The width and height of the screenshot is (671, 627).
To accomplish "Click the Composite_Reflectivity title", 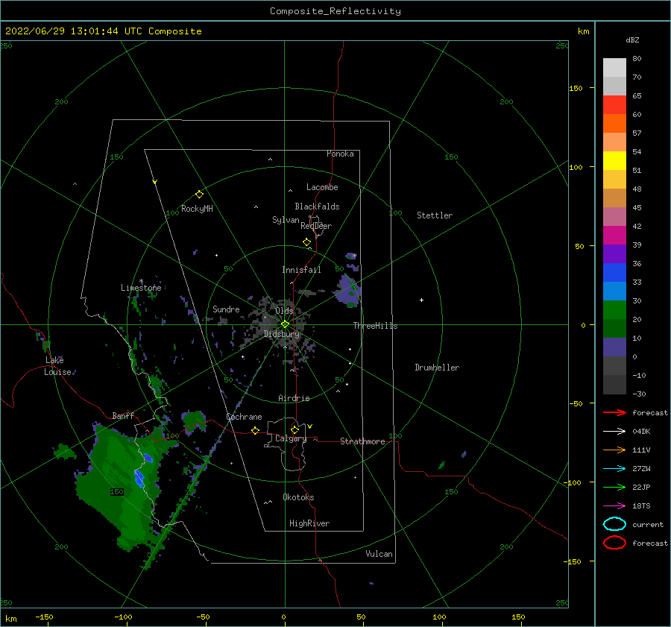I will pyautogui.click(x=335, y=11).
